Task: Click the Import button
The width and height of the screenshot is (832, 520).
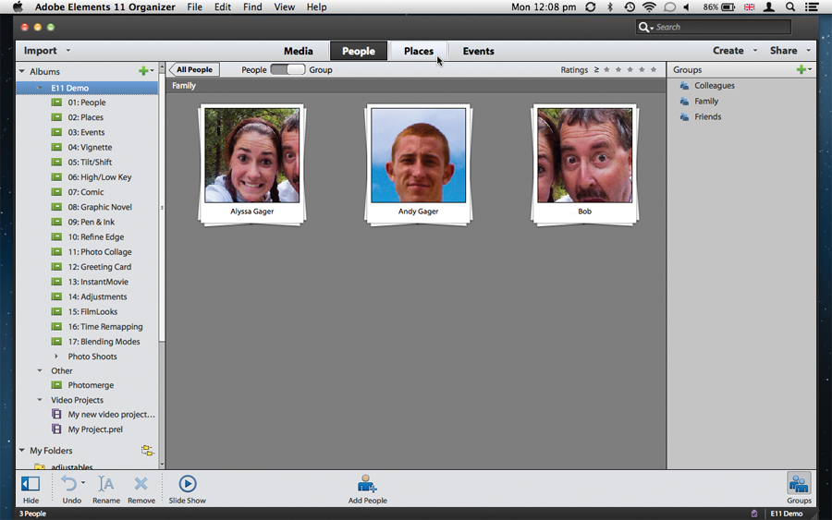Action: point(40,51)
